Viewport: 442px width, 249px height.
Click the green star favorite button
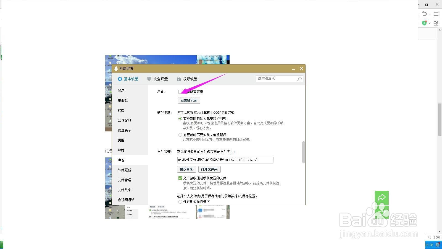(x=382, y=212)
